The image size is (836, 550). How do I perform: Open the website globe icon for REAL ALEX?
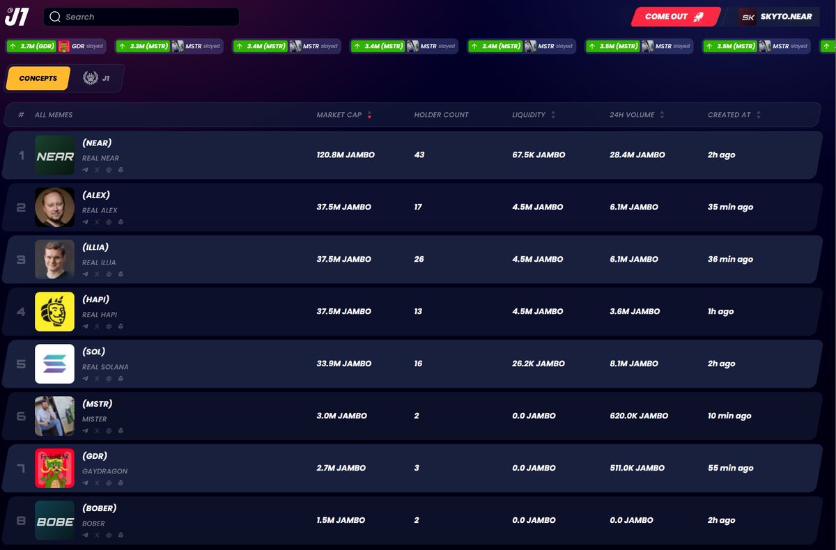coord(109,222)
